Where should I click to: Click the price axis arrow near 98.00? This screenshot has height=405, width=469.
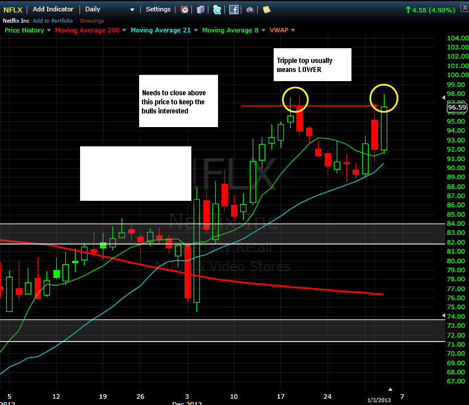[x=443, y=98]
